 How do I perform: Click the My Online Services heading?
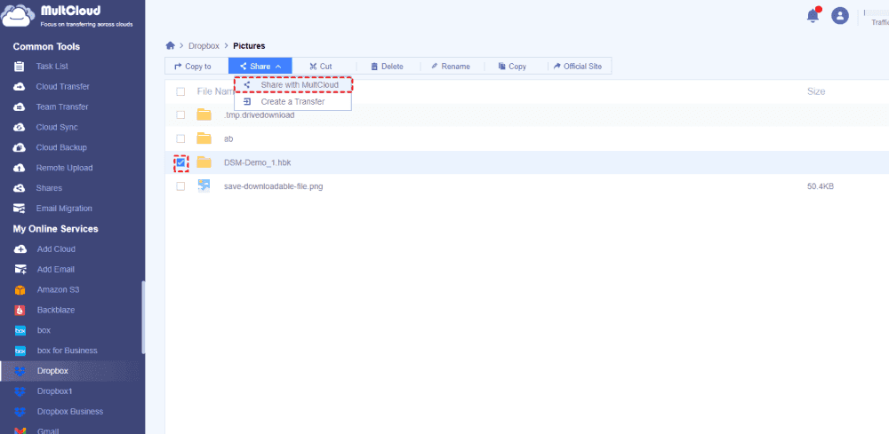(55, 229)
